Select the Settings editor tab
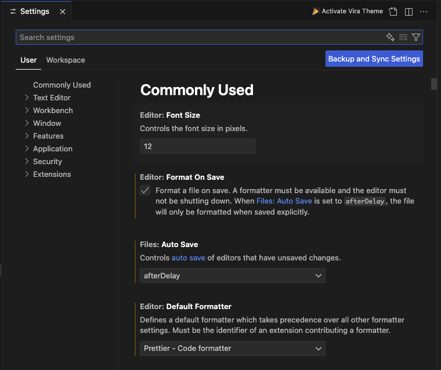This screenshot has height=370, width=441. click(36, 11)
